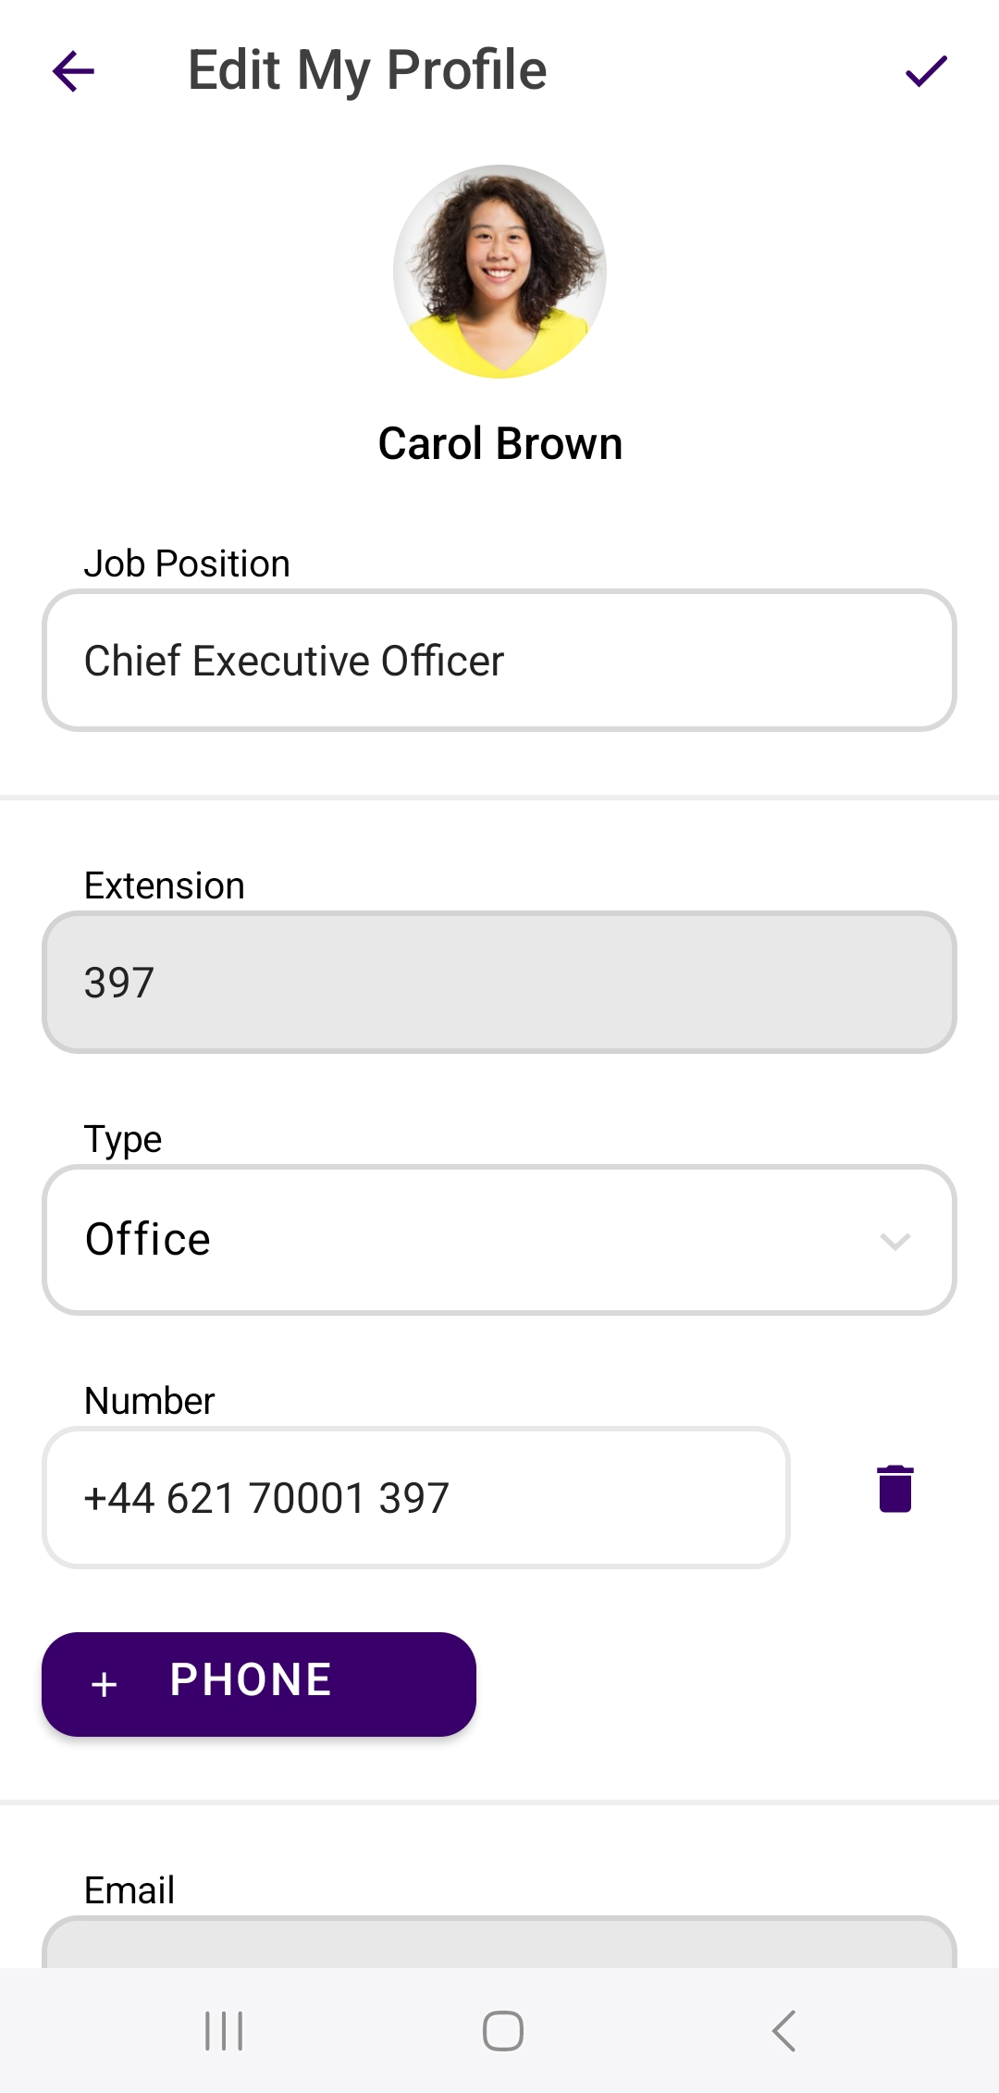The height and width of the screenshot is (2093, 999).
Task: Focus the Number field with +44 621 70001 397
Action: click(x=416, y=1498)
